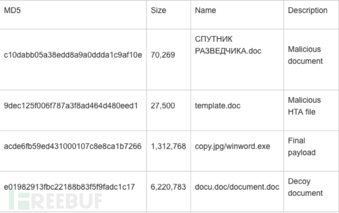Viewport: 339px width, 213px height.
Task: Click the FREEBUF watermark logo
Action: (x=56, y=201)
